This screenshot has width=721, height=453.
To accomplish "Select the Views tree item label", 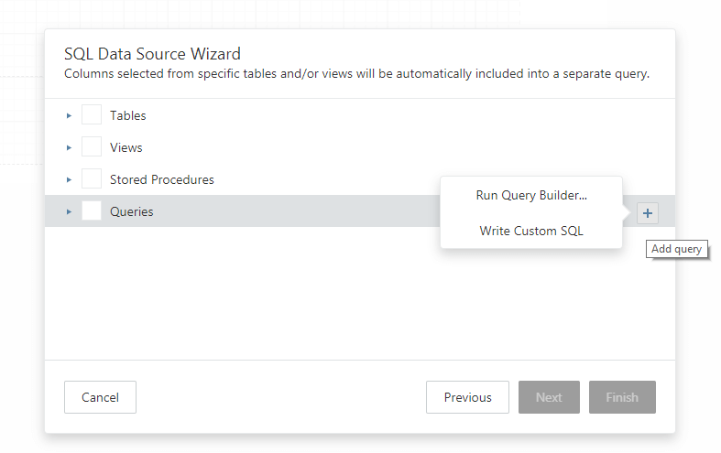I will (x=126, y=147).
